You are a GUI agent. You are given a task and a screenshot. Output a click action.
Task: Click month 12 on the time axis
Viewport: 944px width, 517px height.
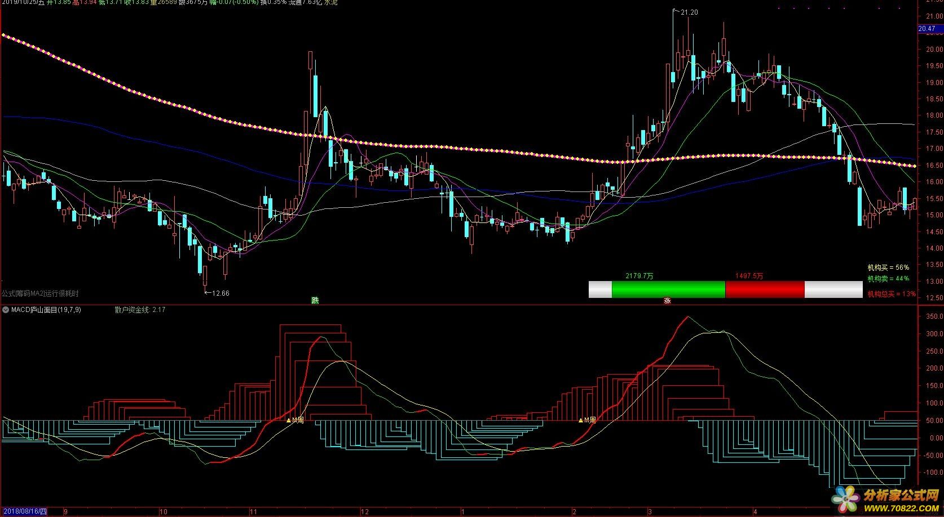tap(365, 512)
